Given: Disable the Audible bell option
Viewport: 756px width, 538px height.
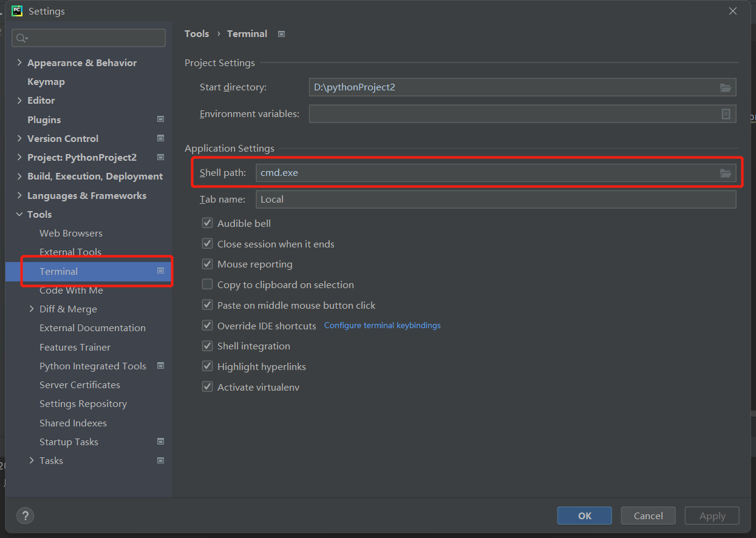Looking at the screenshot, I should coord(207,223).
